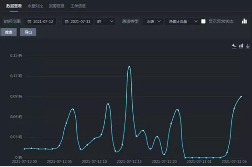The height and width of the screenshot is (167, 252).
Task: Click the bar chart icon beside 显示异常状态
Action: click(x=244, y=21)
